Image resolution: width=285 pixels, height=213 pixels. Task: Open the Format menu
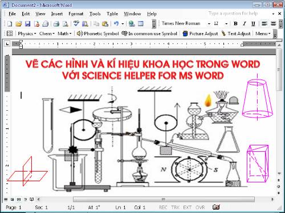(76, 14)
